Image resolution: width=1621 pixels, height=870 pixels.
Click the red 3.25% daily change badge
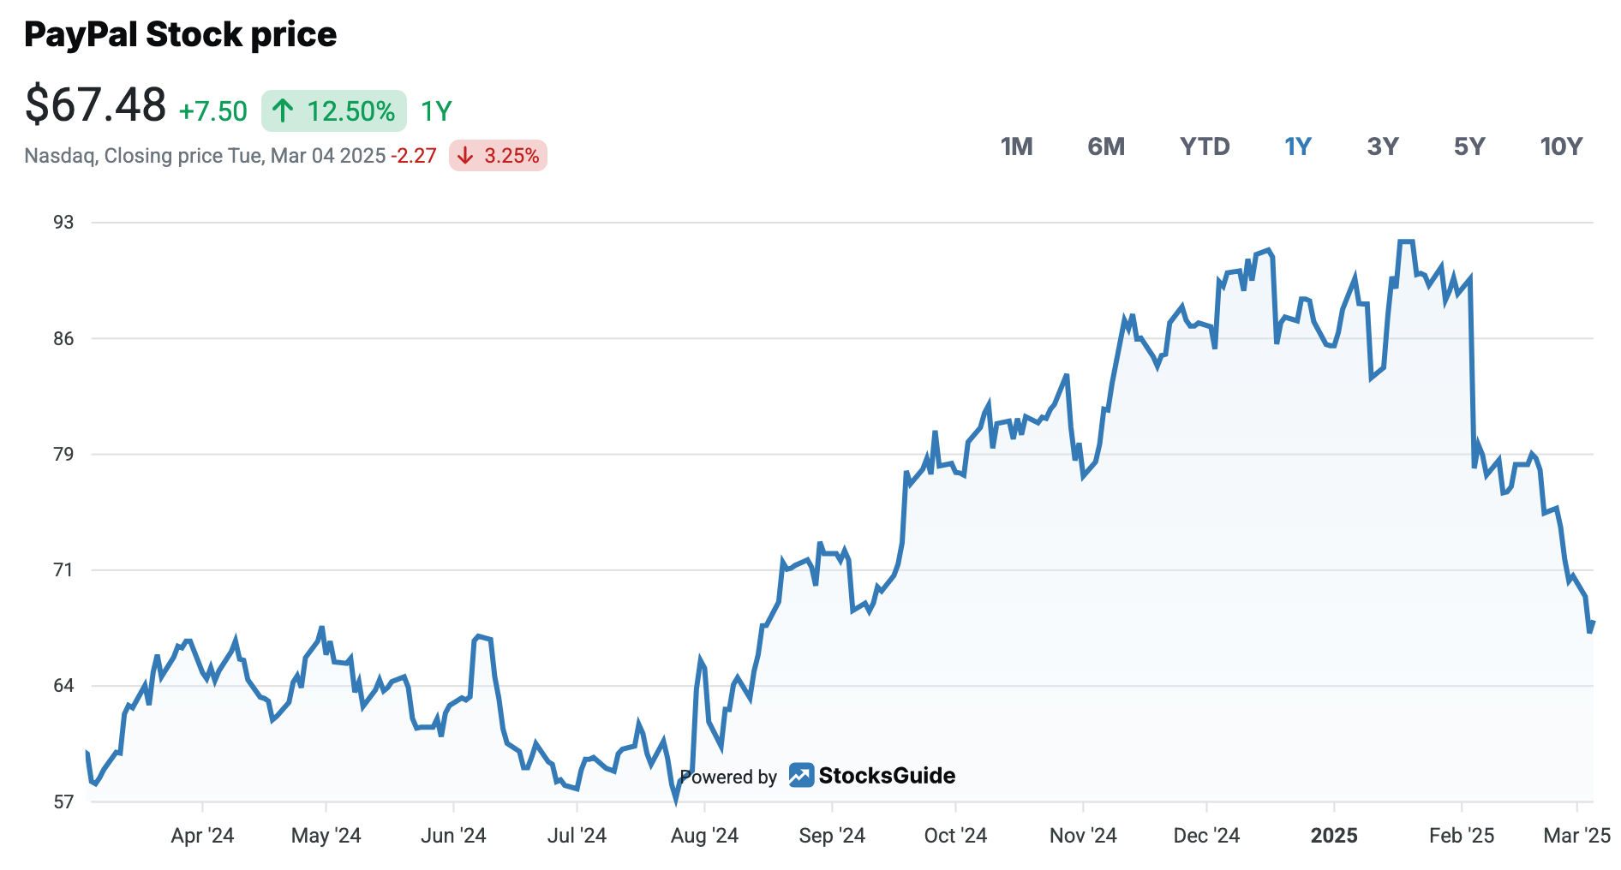pos(498,155)
